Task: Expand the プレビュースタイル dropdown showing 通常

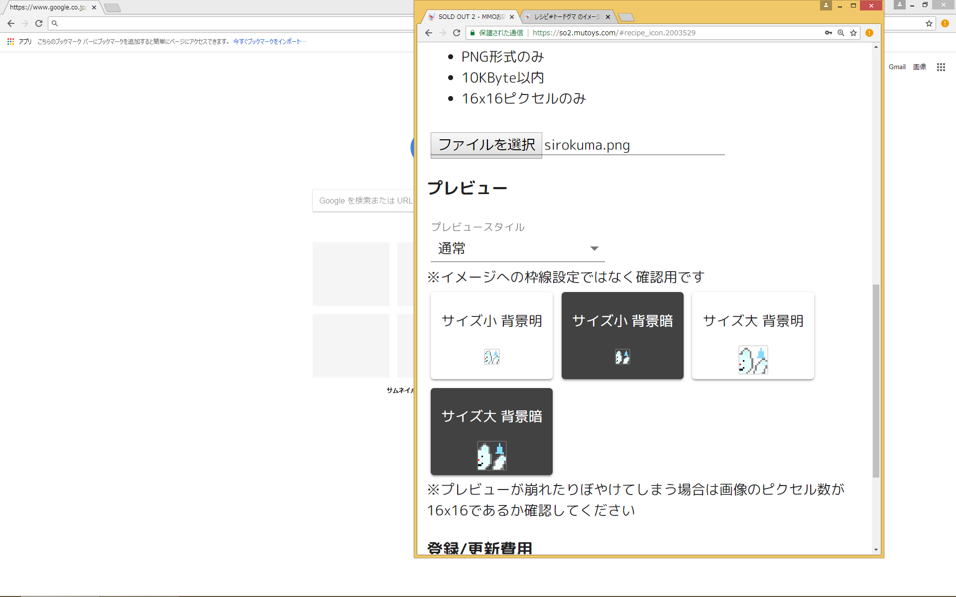Action: pyautogui.click(x=517, y=248)
